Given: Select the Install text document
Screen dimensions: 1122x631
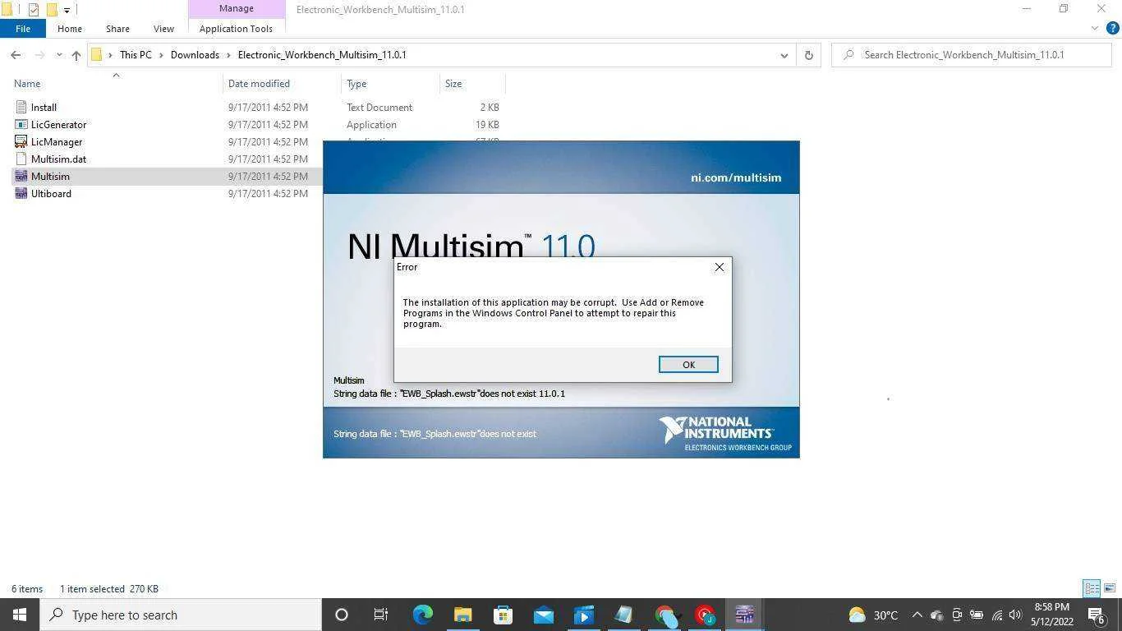Looking at the screenshot, I should [x=44, y=108].
